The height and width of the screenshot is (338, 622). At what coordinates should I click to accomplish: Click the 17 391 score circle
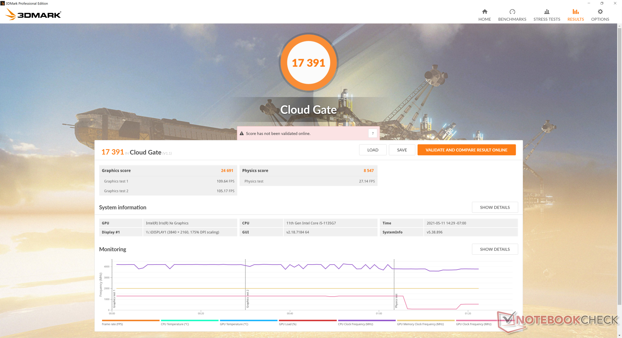click(308, 62)
